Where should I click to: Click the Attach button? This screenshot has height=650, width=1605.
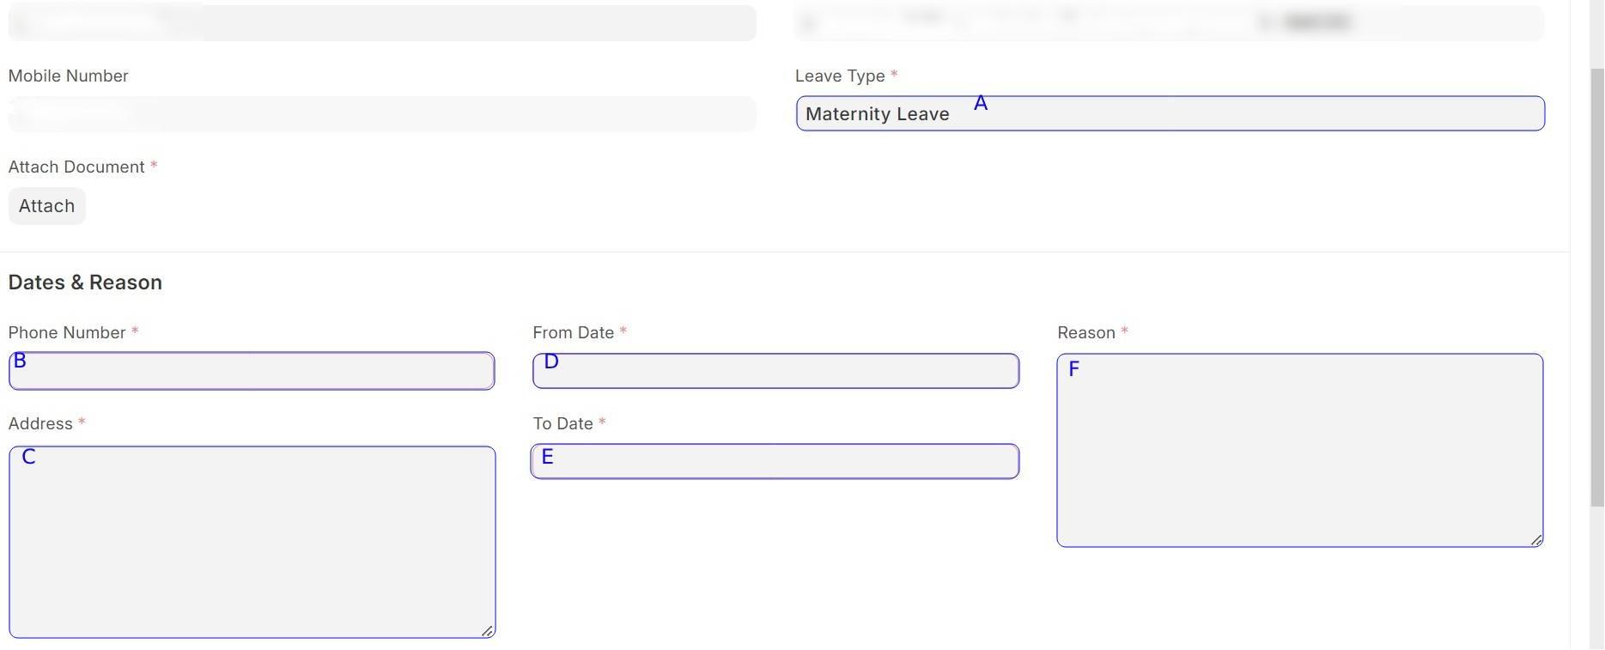(x=47, y=206)
